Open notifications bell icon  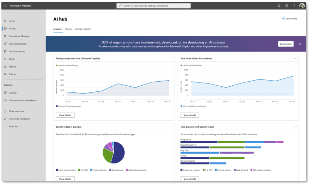[279, 6]
